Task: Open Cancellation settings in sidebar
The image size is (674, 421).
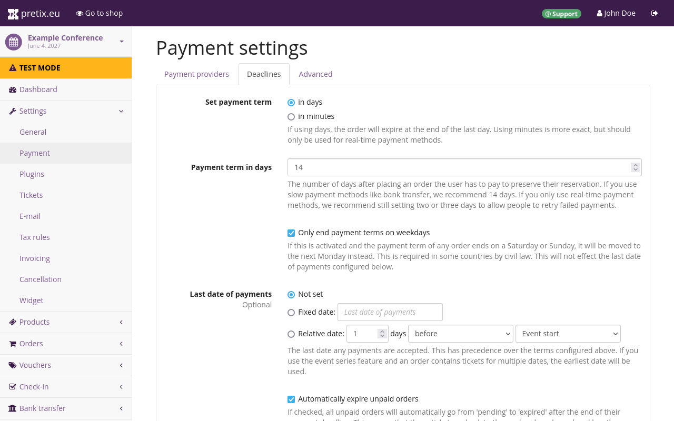Action: pos(66,279)
